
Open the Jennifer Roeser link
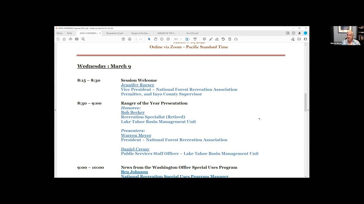[138, 85]
